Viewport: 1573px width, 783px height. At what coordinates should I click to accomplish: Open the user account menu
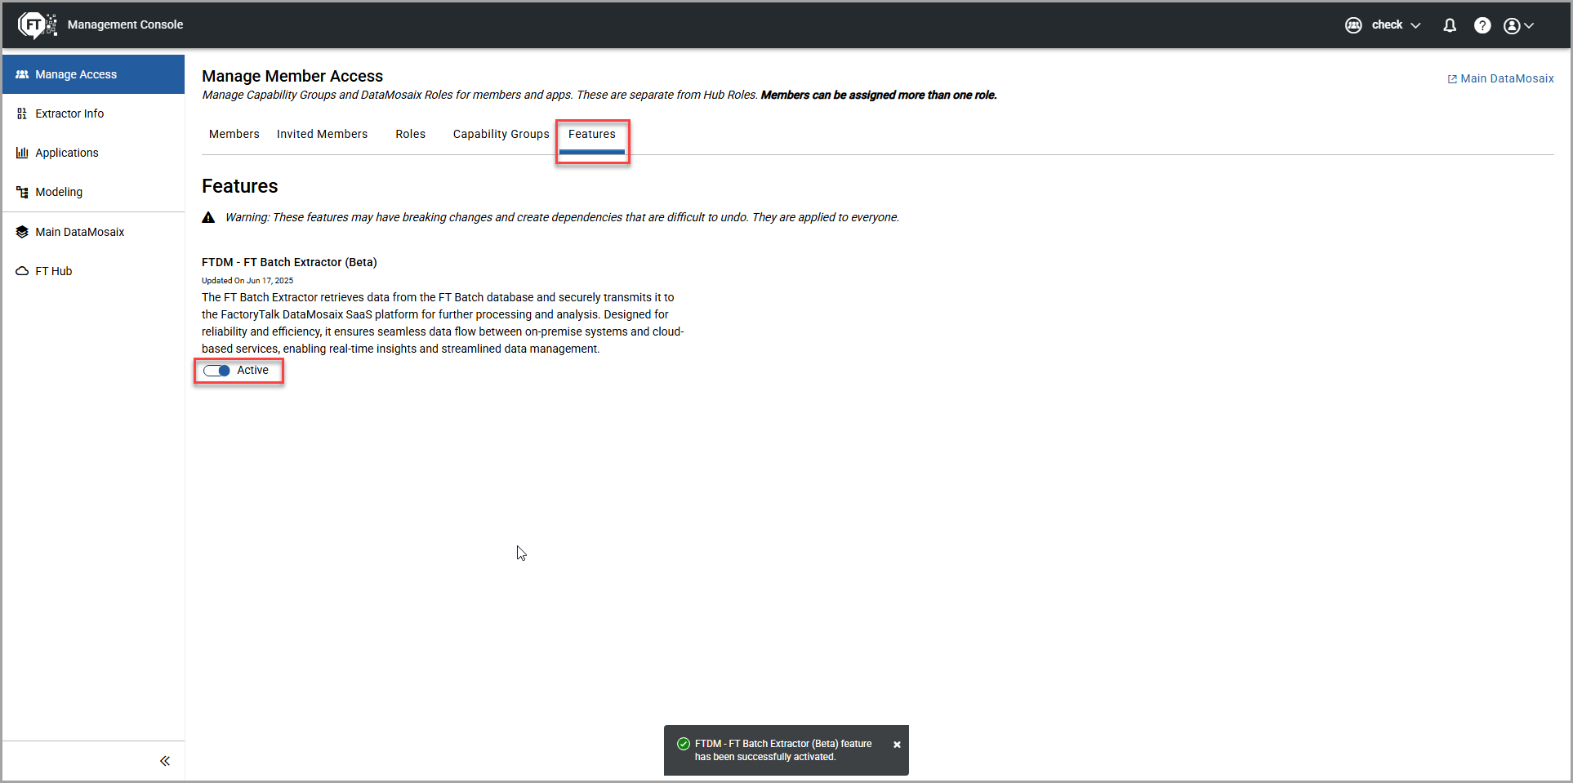click(1518, 25)
